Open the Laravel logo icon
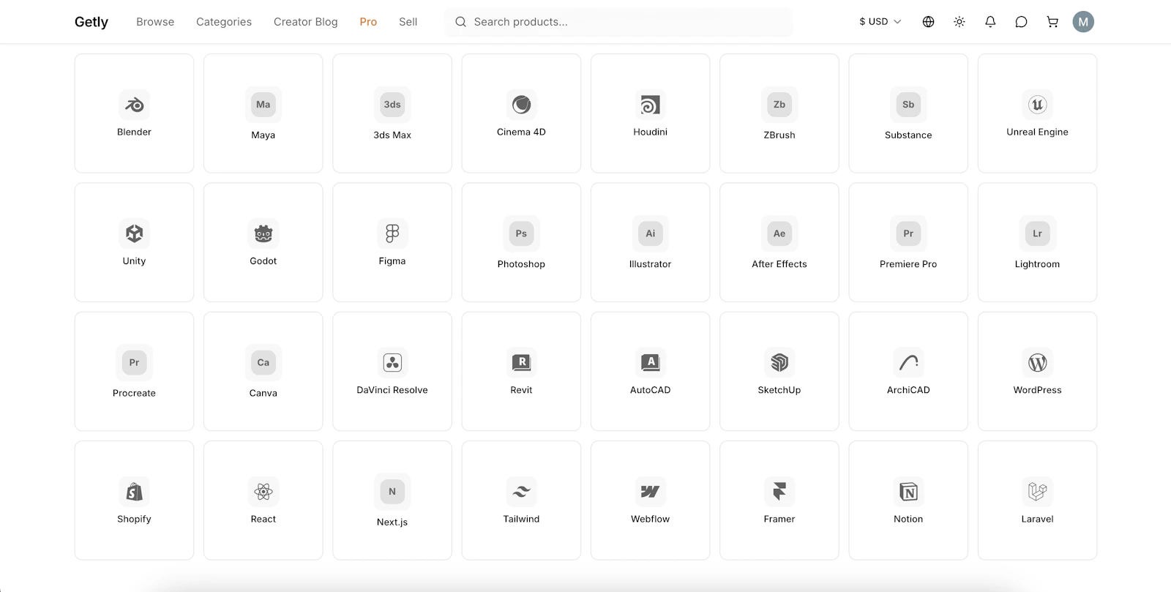Viewport: 1171px width, 592px height. tap(1037, 492)
